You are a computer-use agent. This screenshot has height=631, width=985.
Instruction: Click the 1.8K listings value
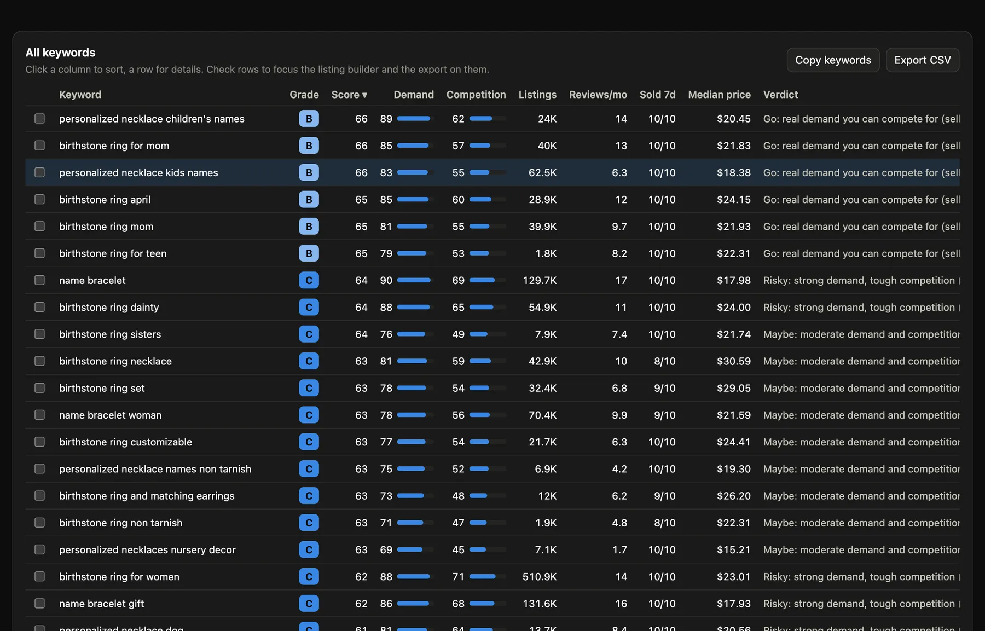(x=546, y=253)
